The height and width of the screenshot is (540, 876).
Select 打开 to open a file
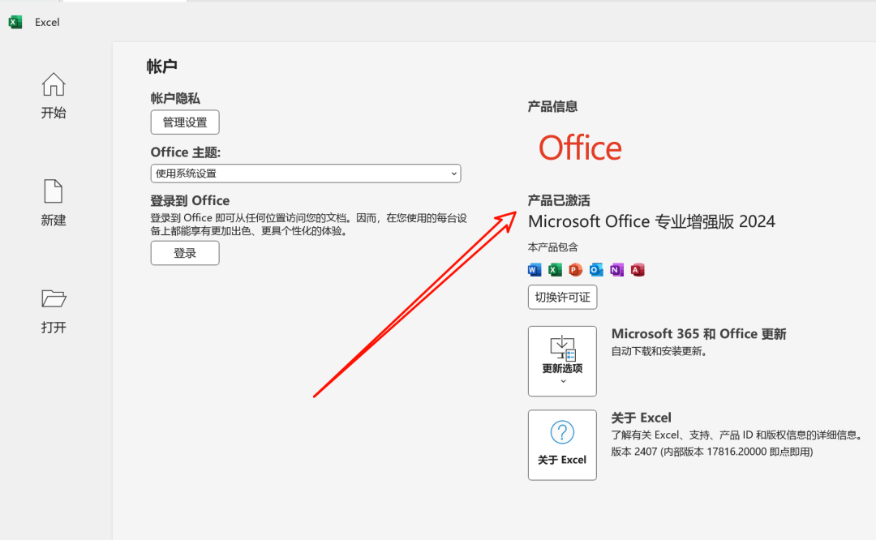(53, 311)
